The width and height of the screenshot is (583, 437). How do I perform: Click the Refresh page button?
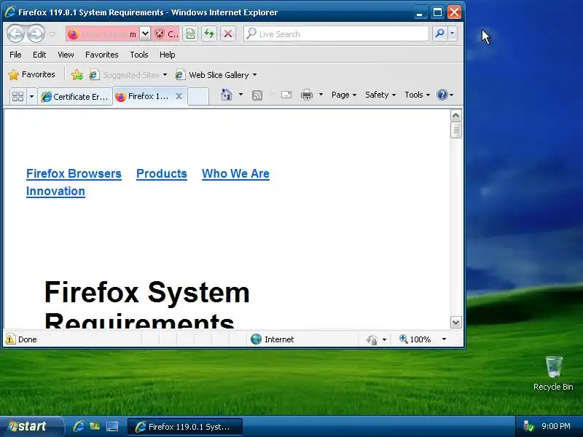[209, 34]
